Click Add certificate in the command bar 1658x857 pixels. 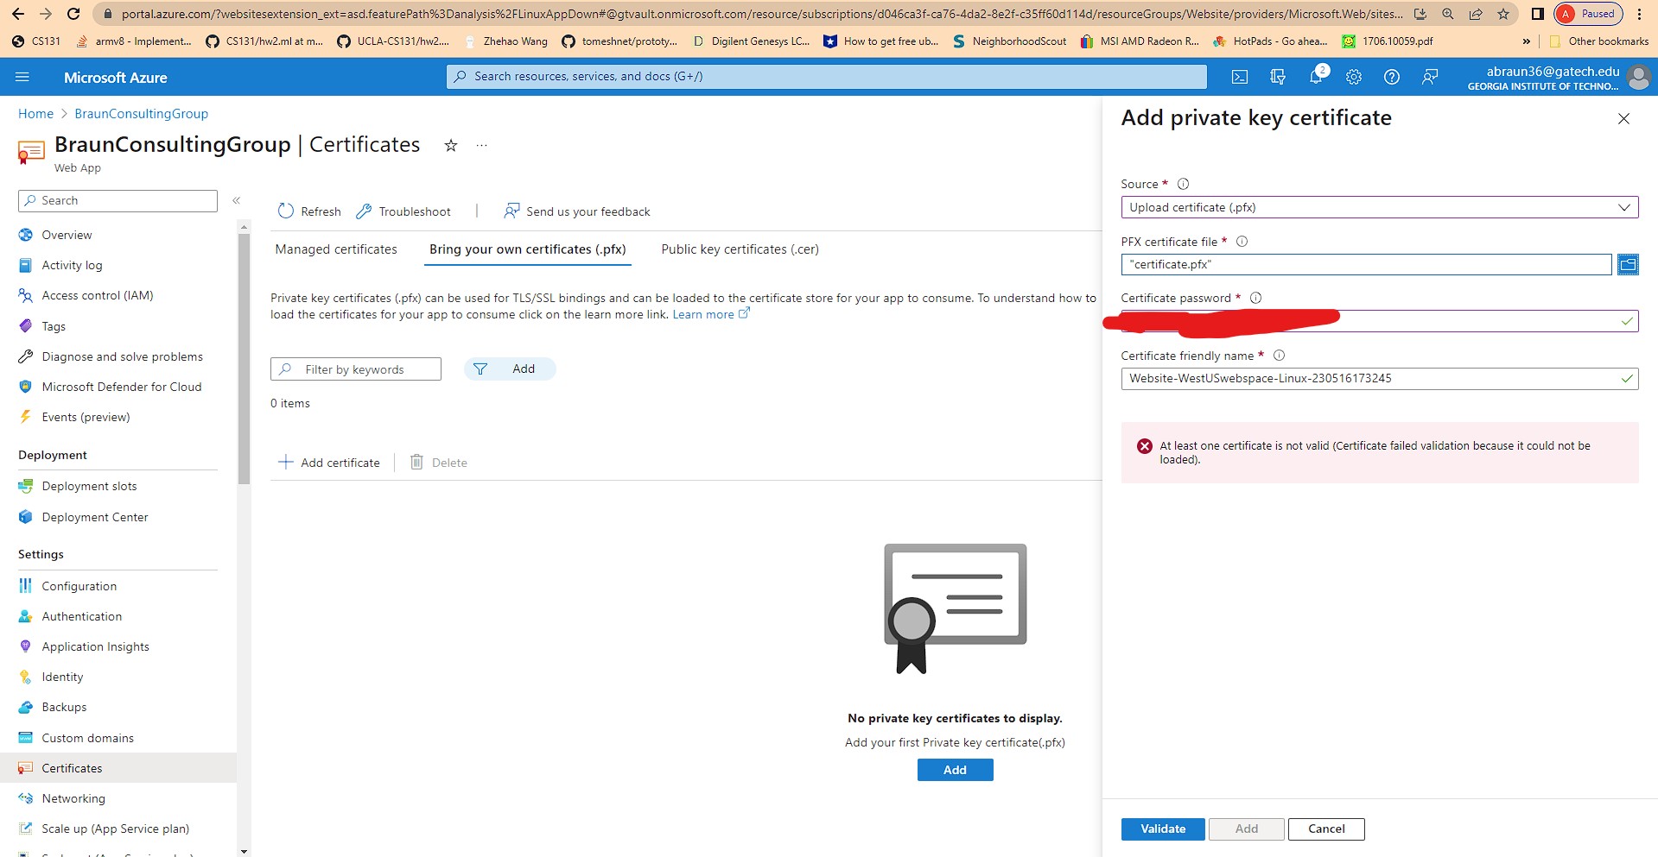click(329, 463)
